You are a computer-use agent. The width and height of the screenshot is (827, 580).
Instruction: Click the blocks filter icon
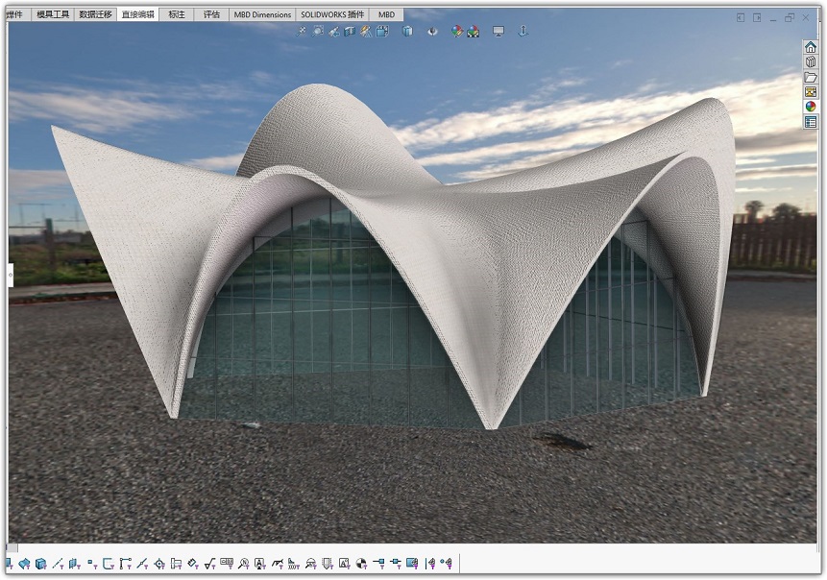(x=345, y=565)
